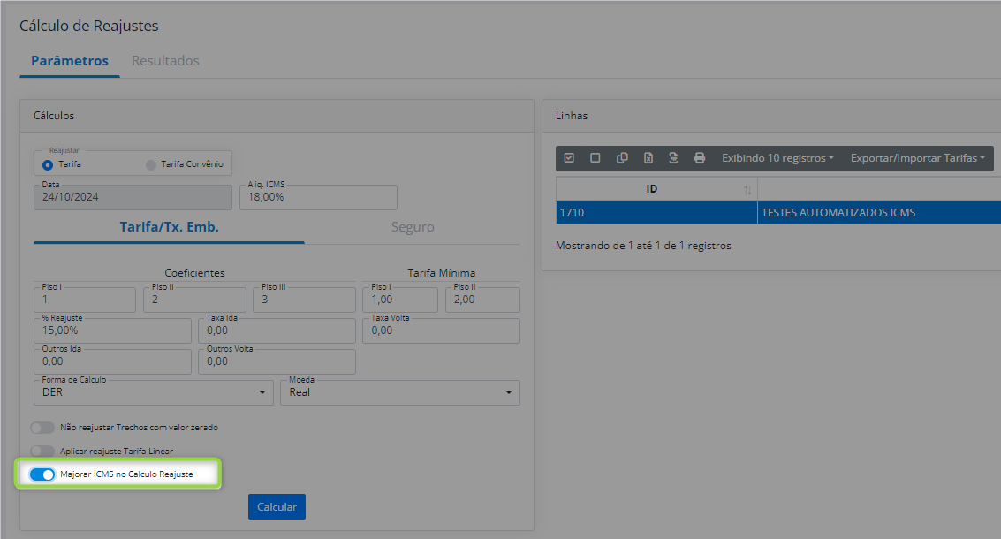The height and width of the screenshot is (539, 1001).
Task: Open the Moeda dropdown
Action: pos(400,392)
